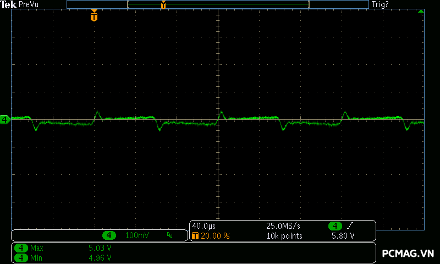Click the orange trigger position marker on graticule
The width and height of the screenshot is (440, 264).
[x=94, y=16]
